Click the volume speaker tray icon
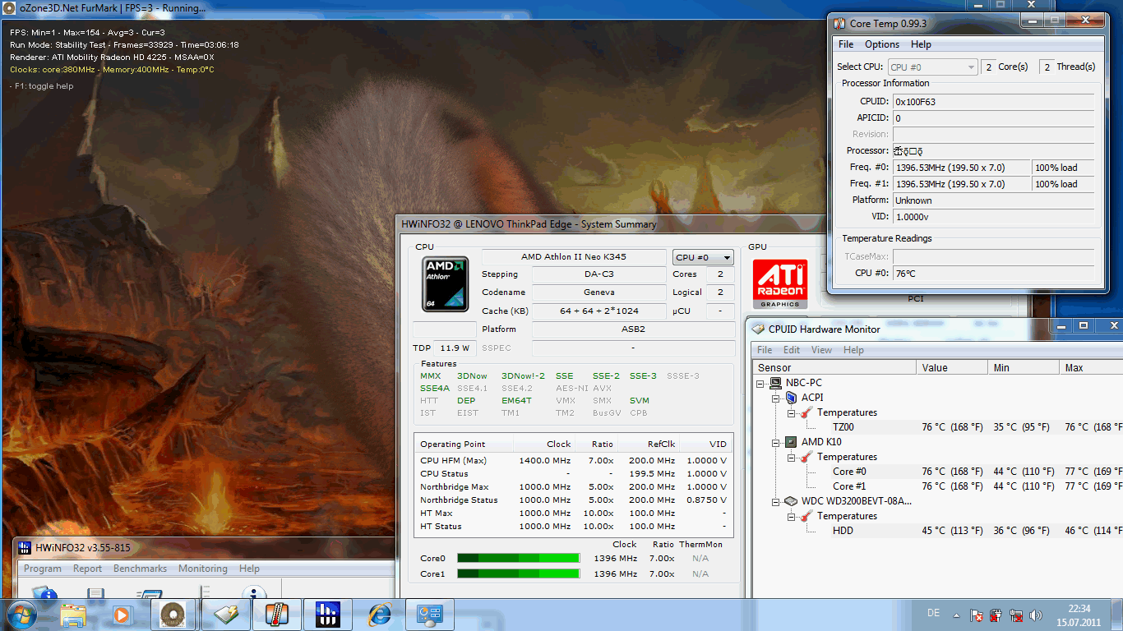This screenshot has width=1123, height=631. (x=1036, y=615)
